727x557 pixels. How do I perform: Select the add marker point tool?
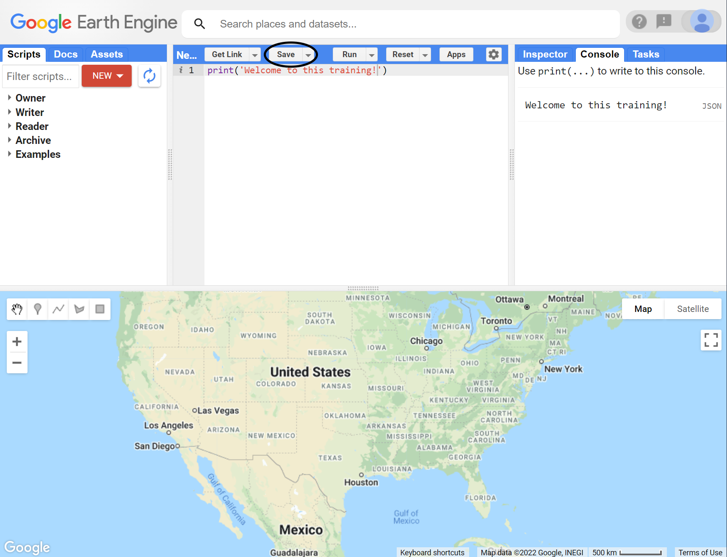coord(38,309)
